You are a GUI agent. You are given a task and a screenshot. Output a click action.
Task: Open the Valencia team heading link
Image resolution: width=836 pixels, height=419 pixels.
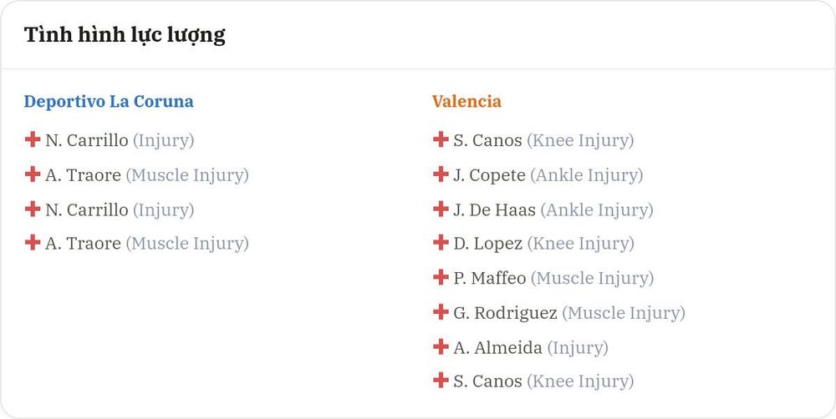[x=466, y=101]
